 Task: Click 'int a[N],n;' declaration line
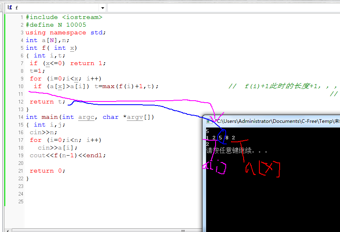point(47,40)
